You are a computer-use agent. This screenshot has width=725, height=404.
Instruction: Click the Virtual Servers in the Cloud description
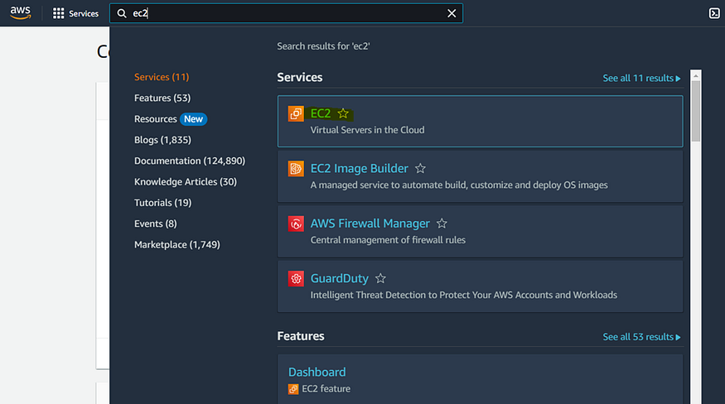(x=367, y=130)
